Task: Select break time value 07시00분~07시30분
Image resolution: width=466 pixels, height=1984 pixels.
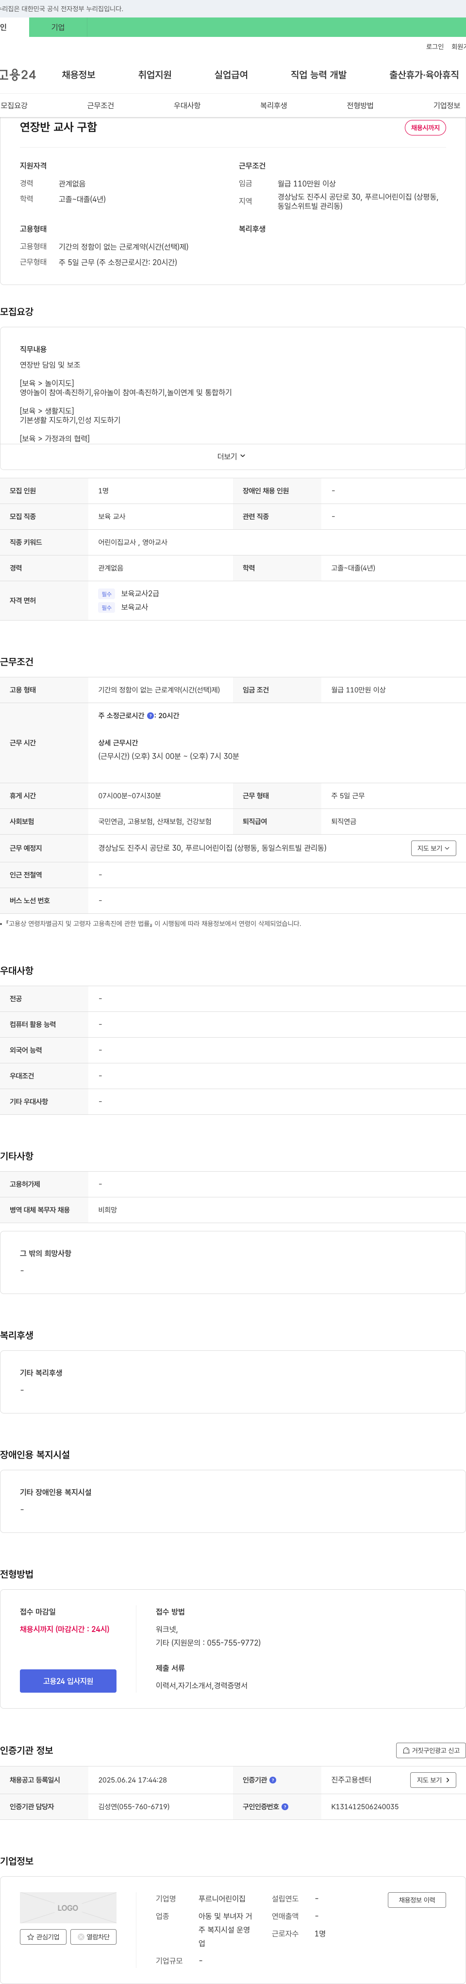Action: [130, 796]
